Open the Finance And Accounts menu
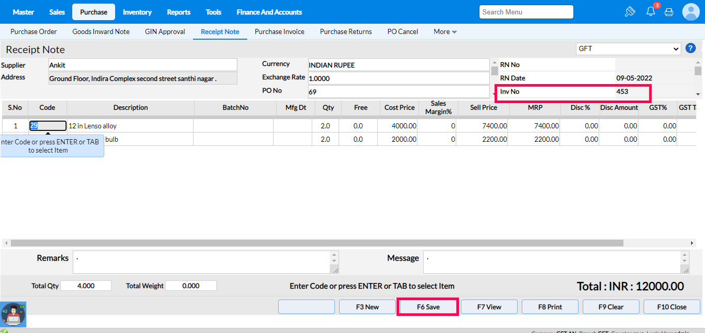 (x=269, y=12)
